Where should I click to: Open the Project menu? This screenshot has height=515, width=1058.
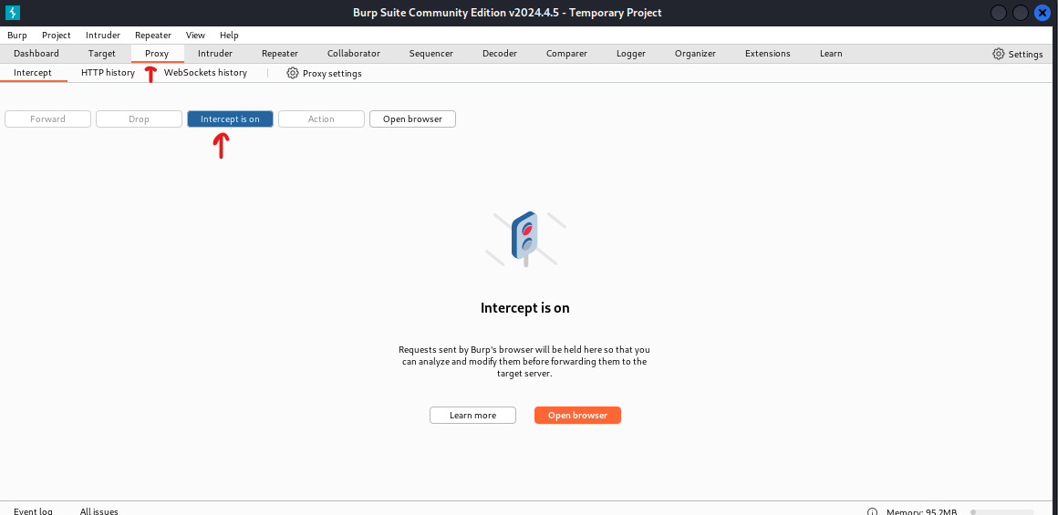point(56,35)
